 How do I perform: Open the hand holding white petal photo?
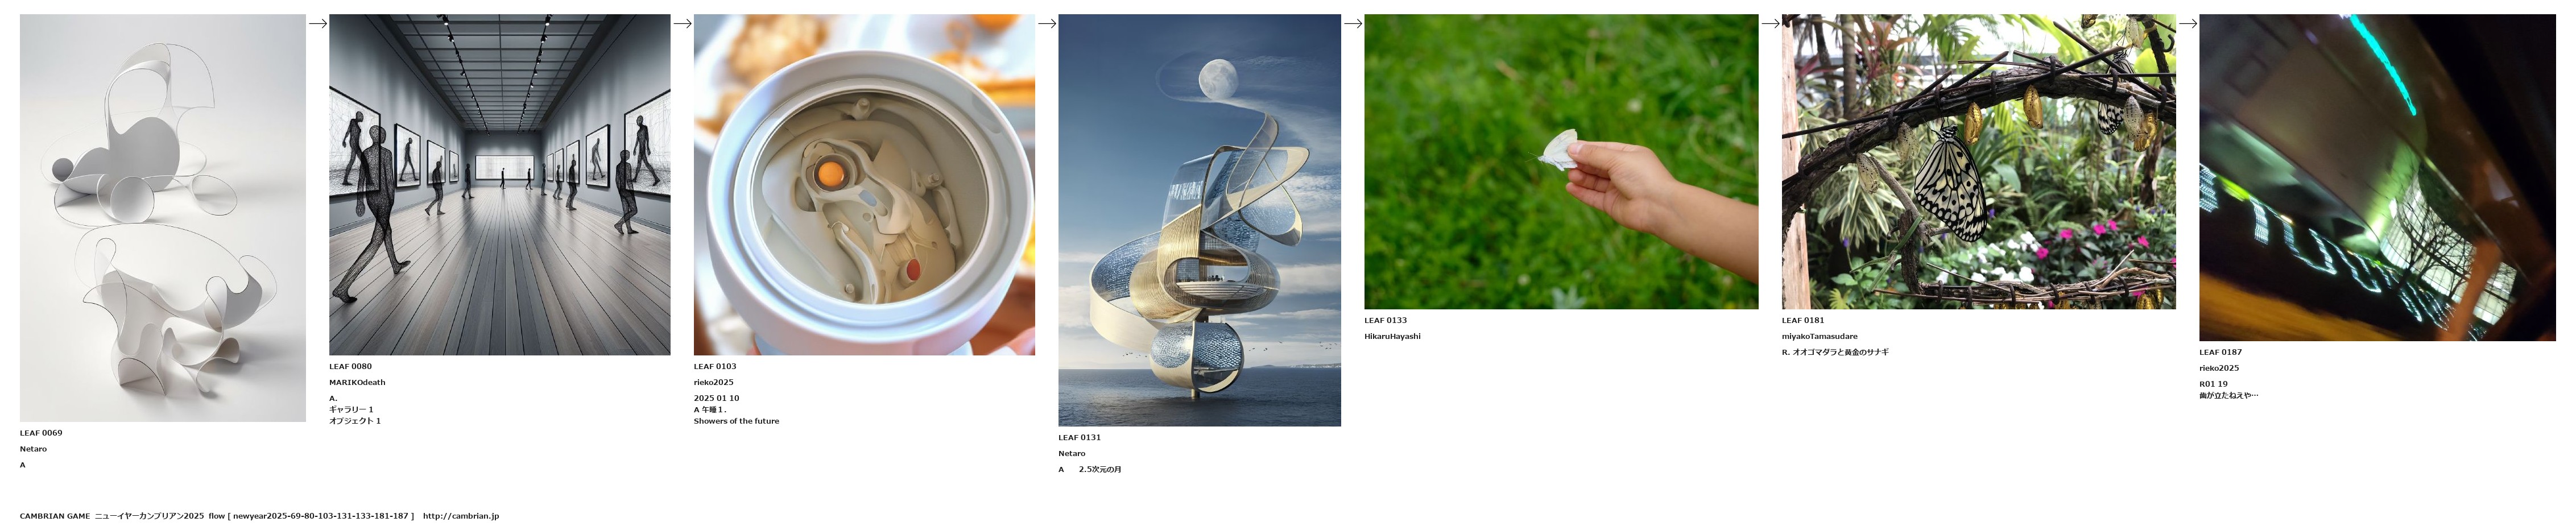click(x=1561, y=161)
